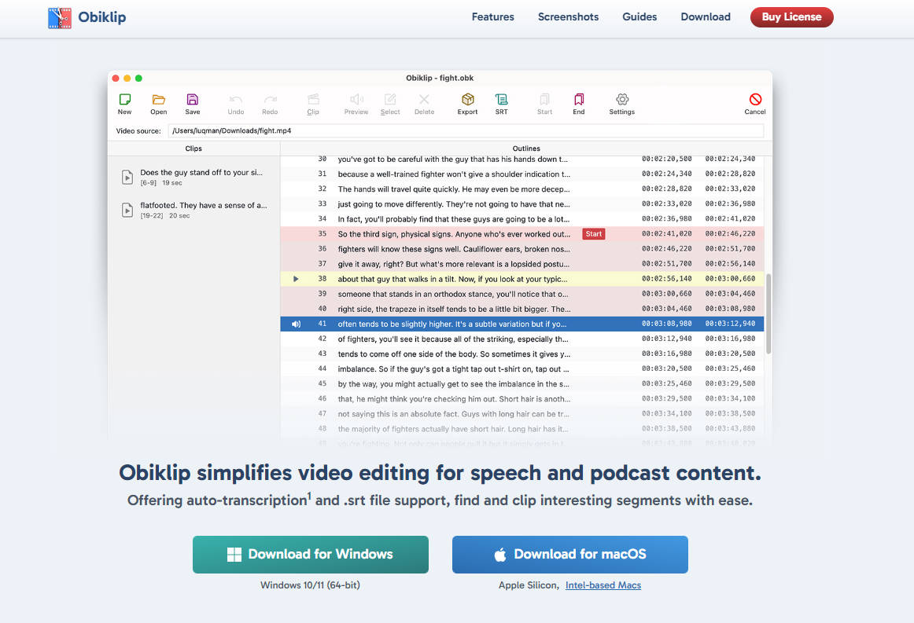Follow the Intel-based Macs link

603,585
